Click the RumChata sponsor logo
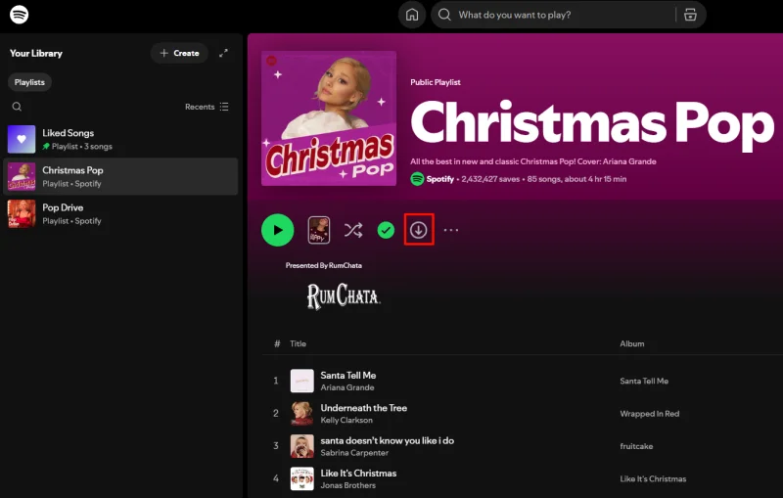Image resolution: width=783 pixels, height=498 pixels. pos(343,295)
